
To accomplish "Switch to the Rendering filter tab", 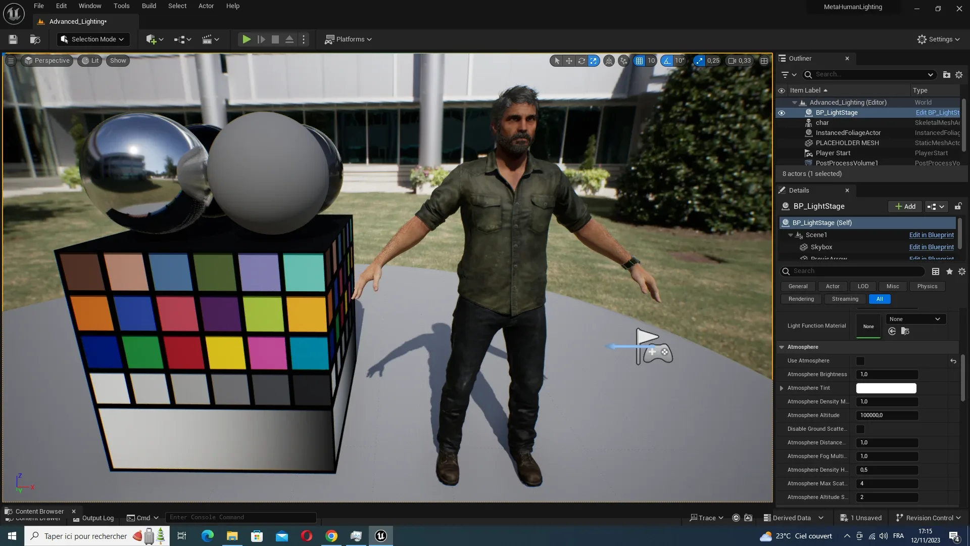I will [x=801, y=299].
